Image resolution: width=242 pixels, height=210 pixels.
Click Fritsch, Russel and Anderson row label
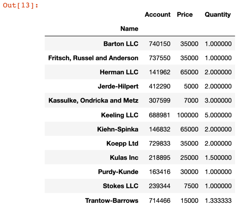[93, 58]
